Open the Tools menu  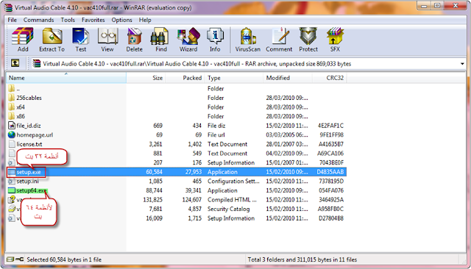pos(68,20)
